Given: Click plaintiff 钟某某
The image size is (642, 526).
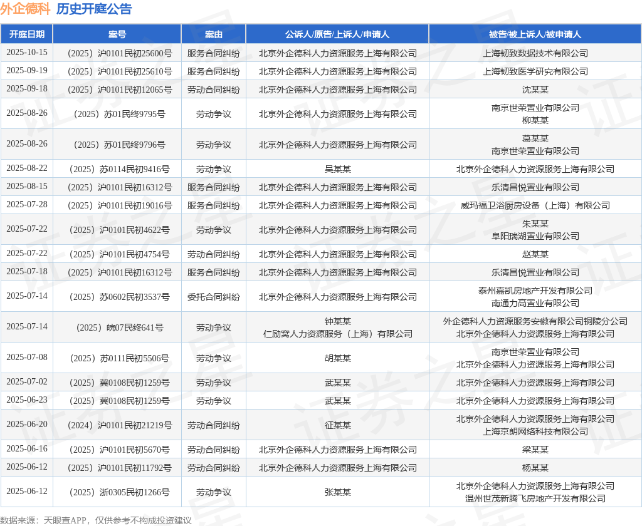Looking at the screenshot, I should 337,321.
